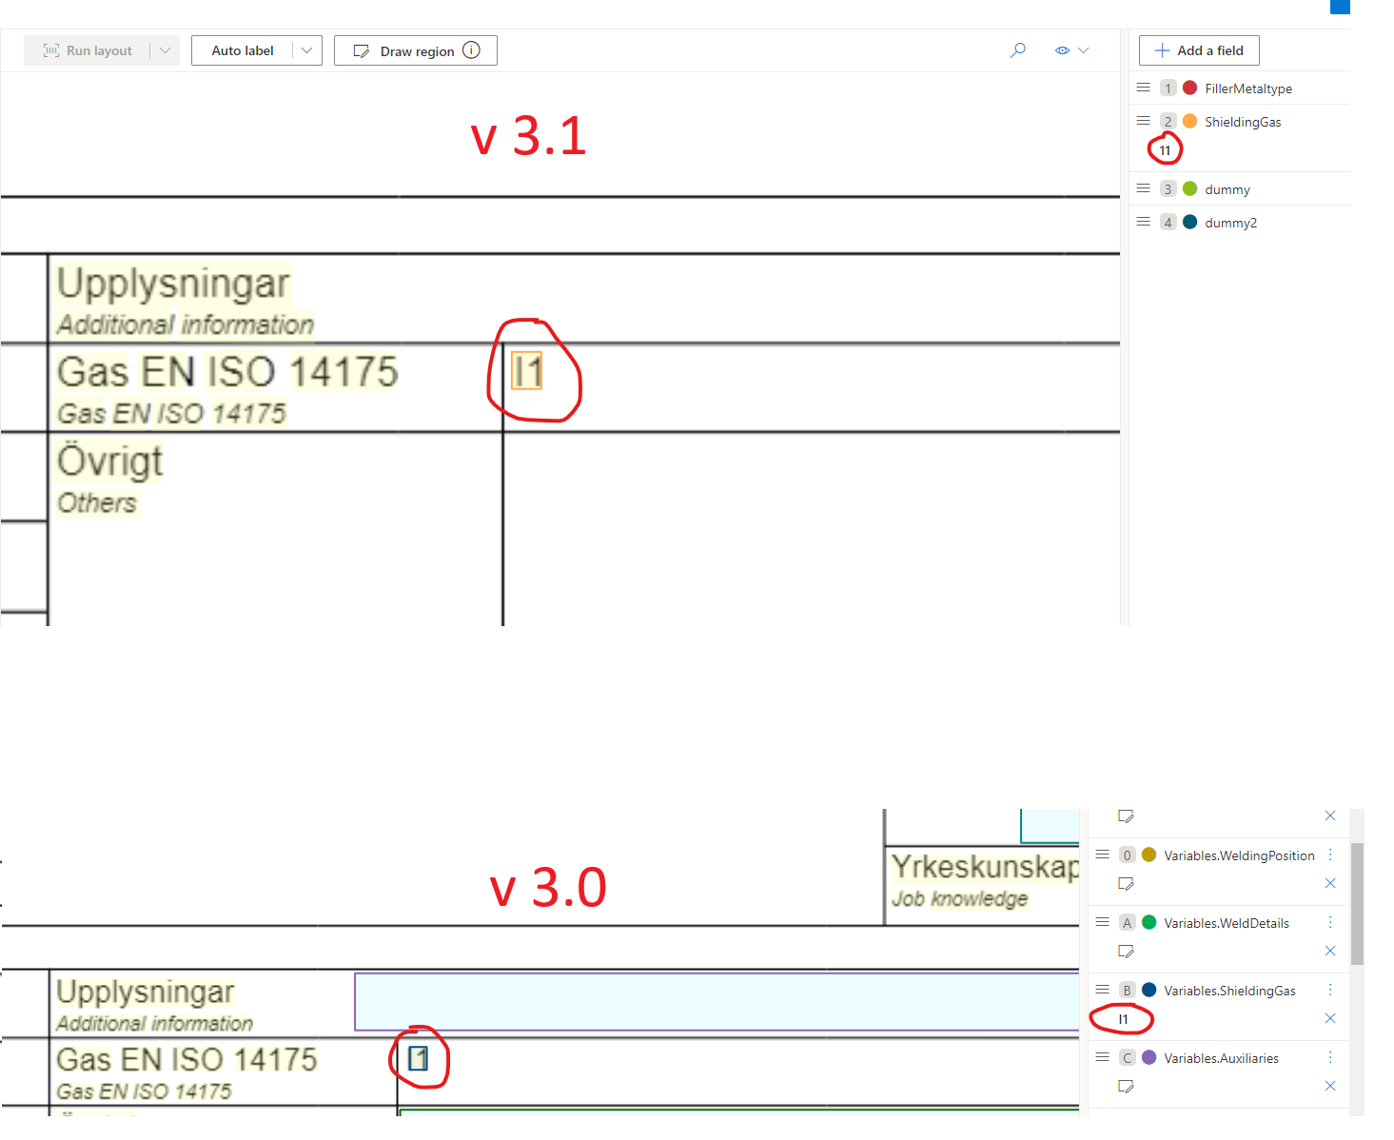Select the Run layout grid icon
Screen dimensions: 1394x1140
pos(50,49)
